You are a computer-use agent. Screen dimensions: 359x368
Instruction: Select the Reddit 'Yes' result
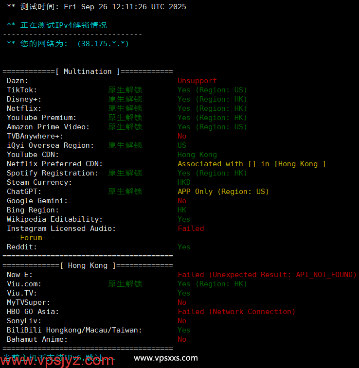[x=184, y=247]
